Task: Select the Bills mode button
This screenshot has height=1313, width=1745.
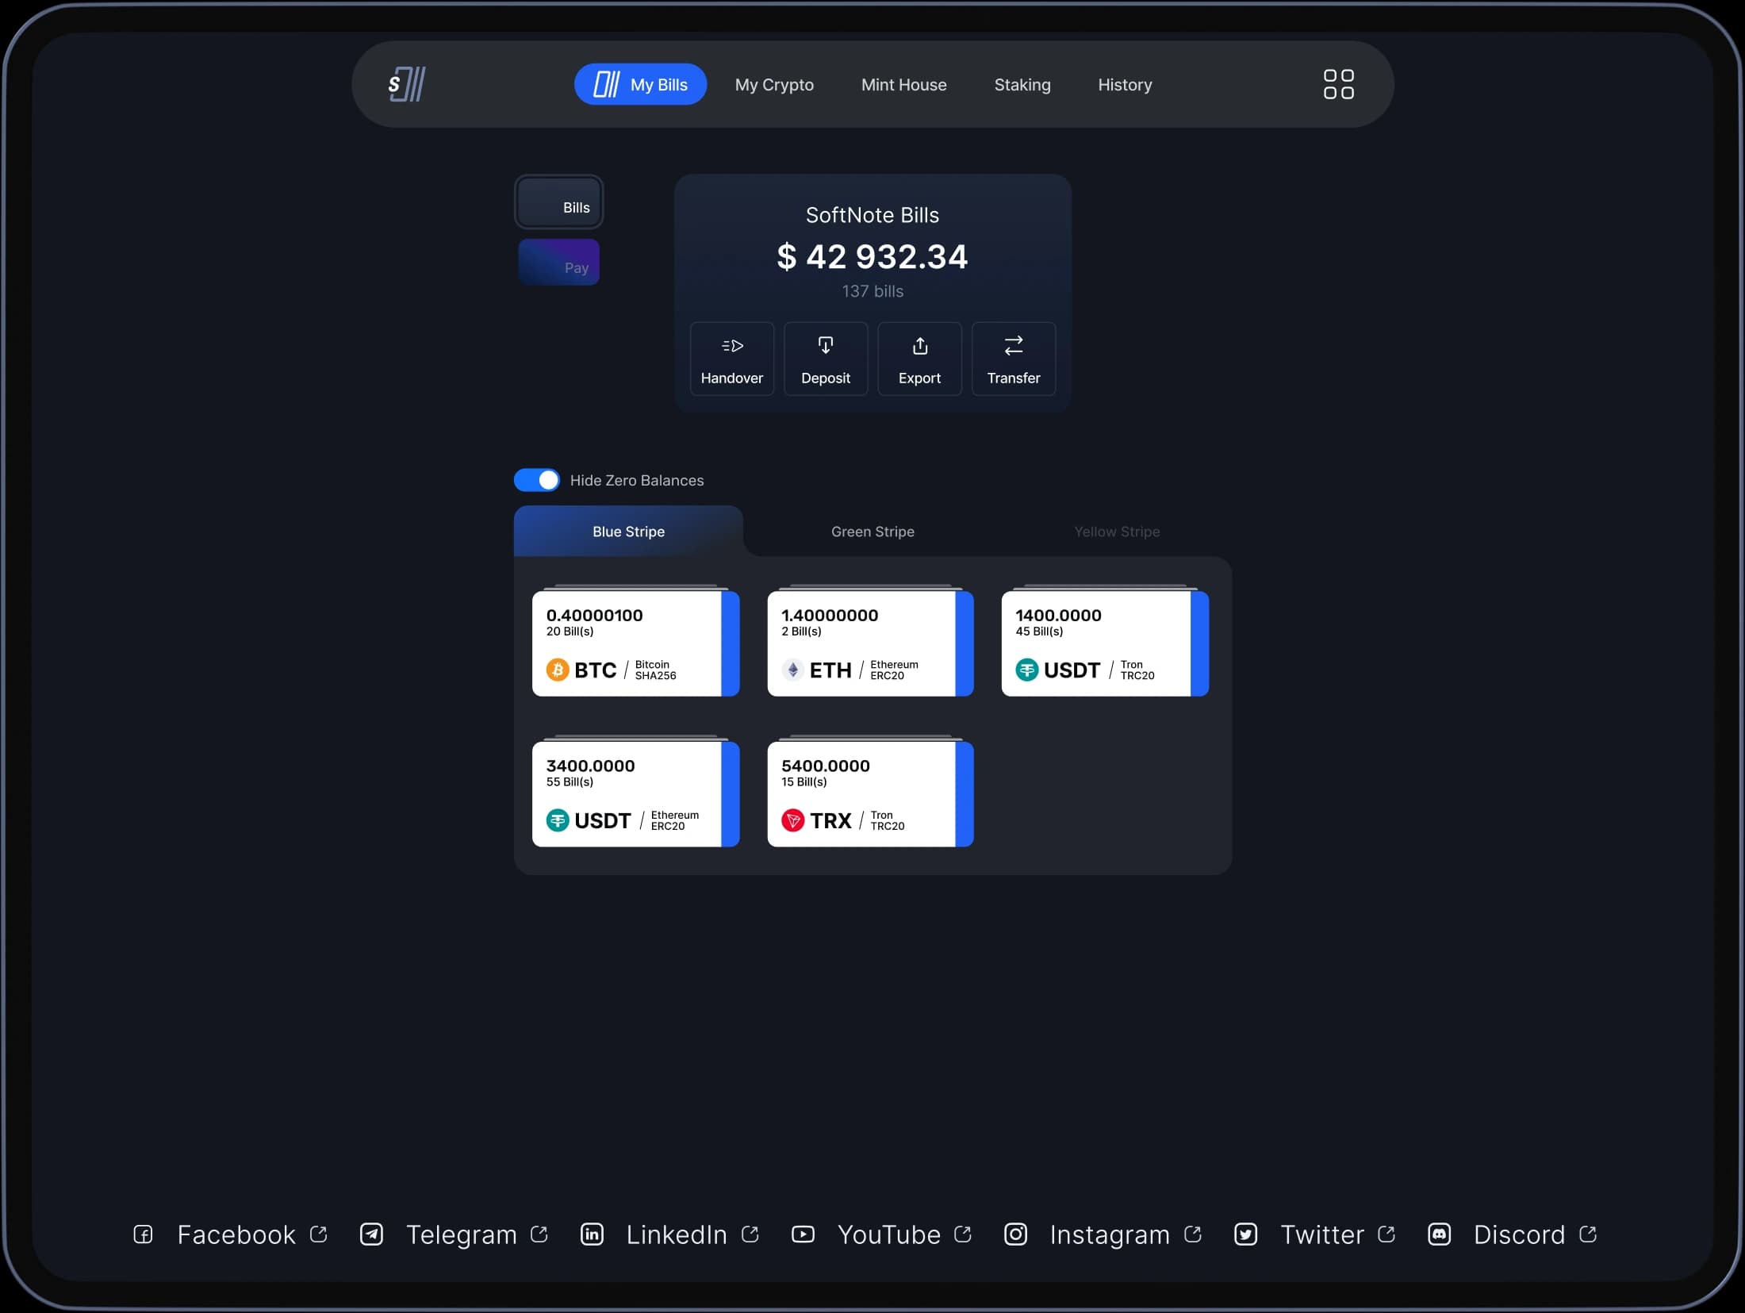Action: point(558,202)
